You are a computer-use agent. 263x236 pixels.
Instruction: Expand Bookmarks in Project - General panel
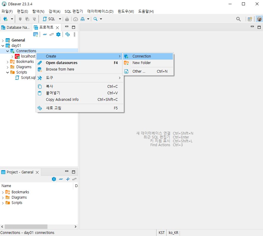click(3, 192)
